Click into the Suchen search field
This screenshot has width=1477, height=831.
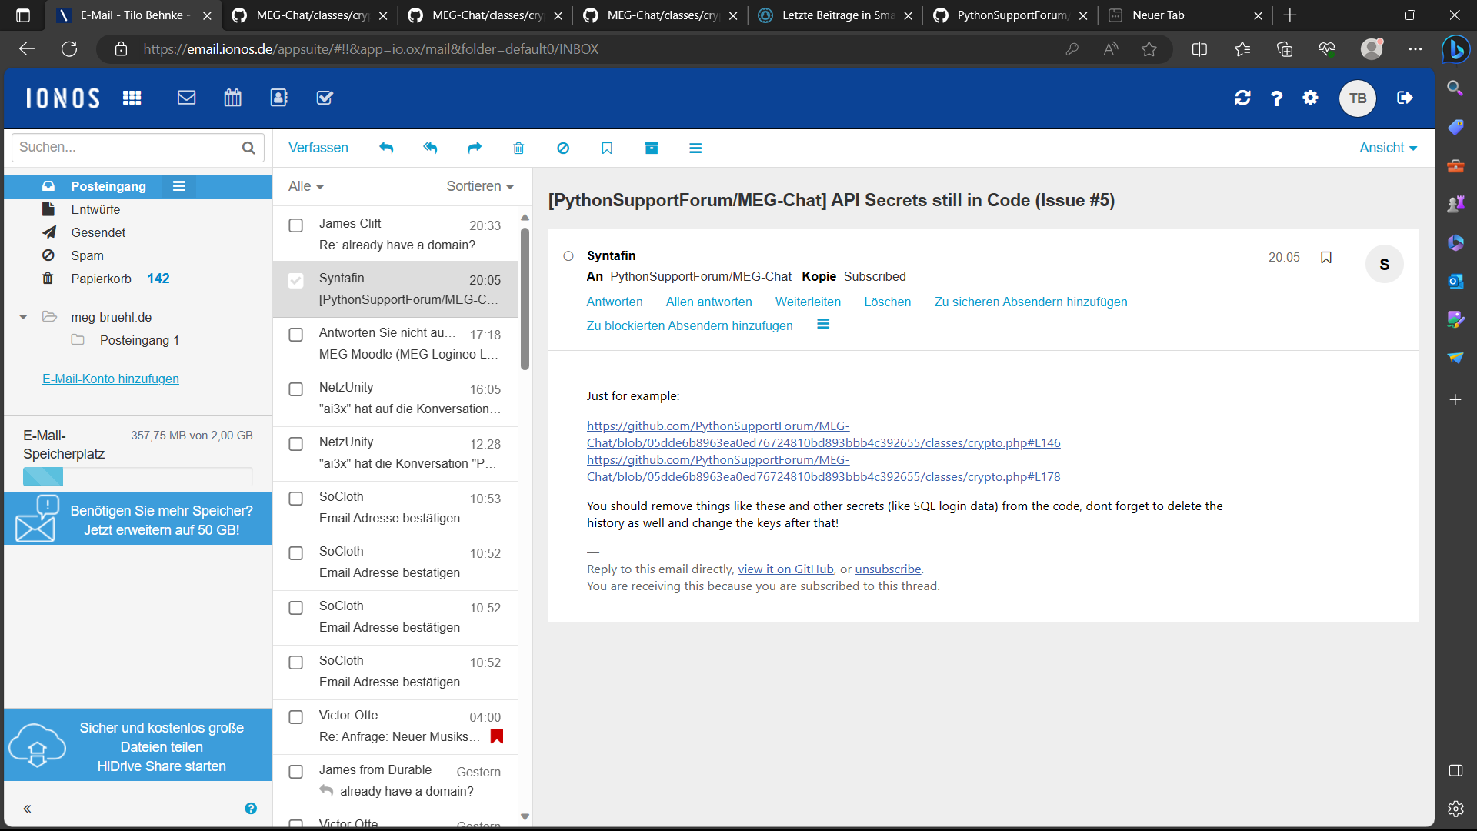(127, 147)
